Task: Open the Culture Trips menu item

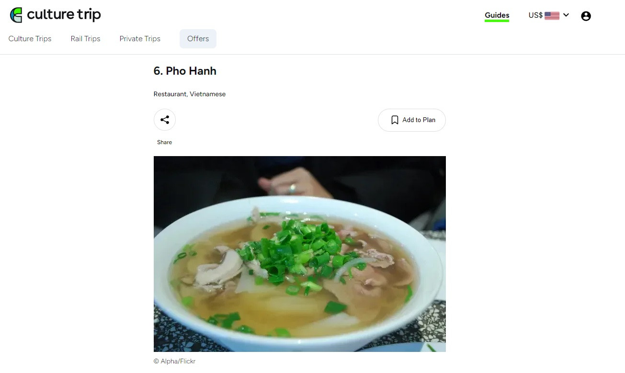Action: pos(30,39)
